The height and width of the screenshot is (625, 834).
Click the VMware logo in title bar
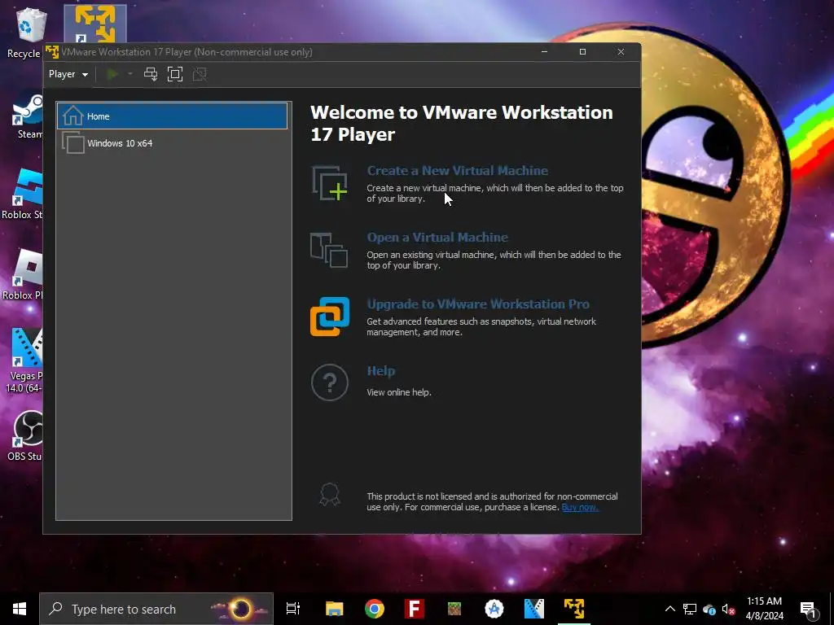coord(52,52)
